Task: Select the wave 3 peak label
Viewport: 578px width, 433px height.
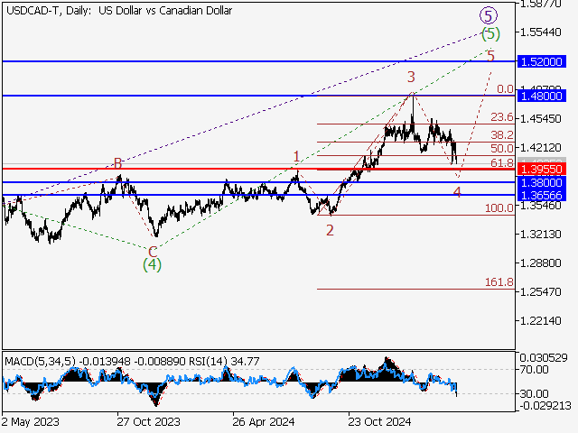Action: (x=410, y=77)
